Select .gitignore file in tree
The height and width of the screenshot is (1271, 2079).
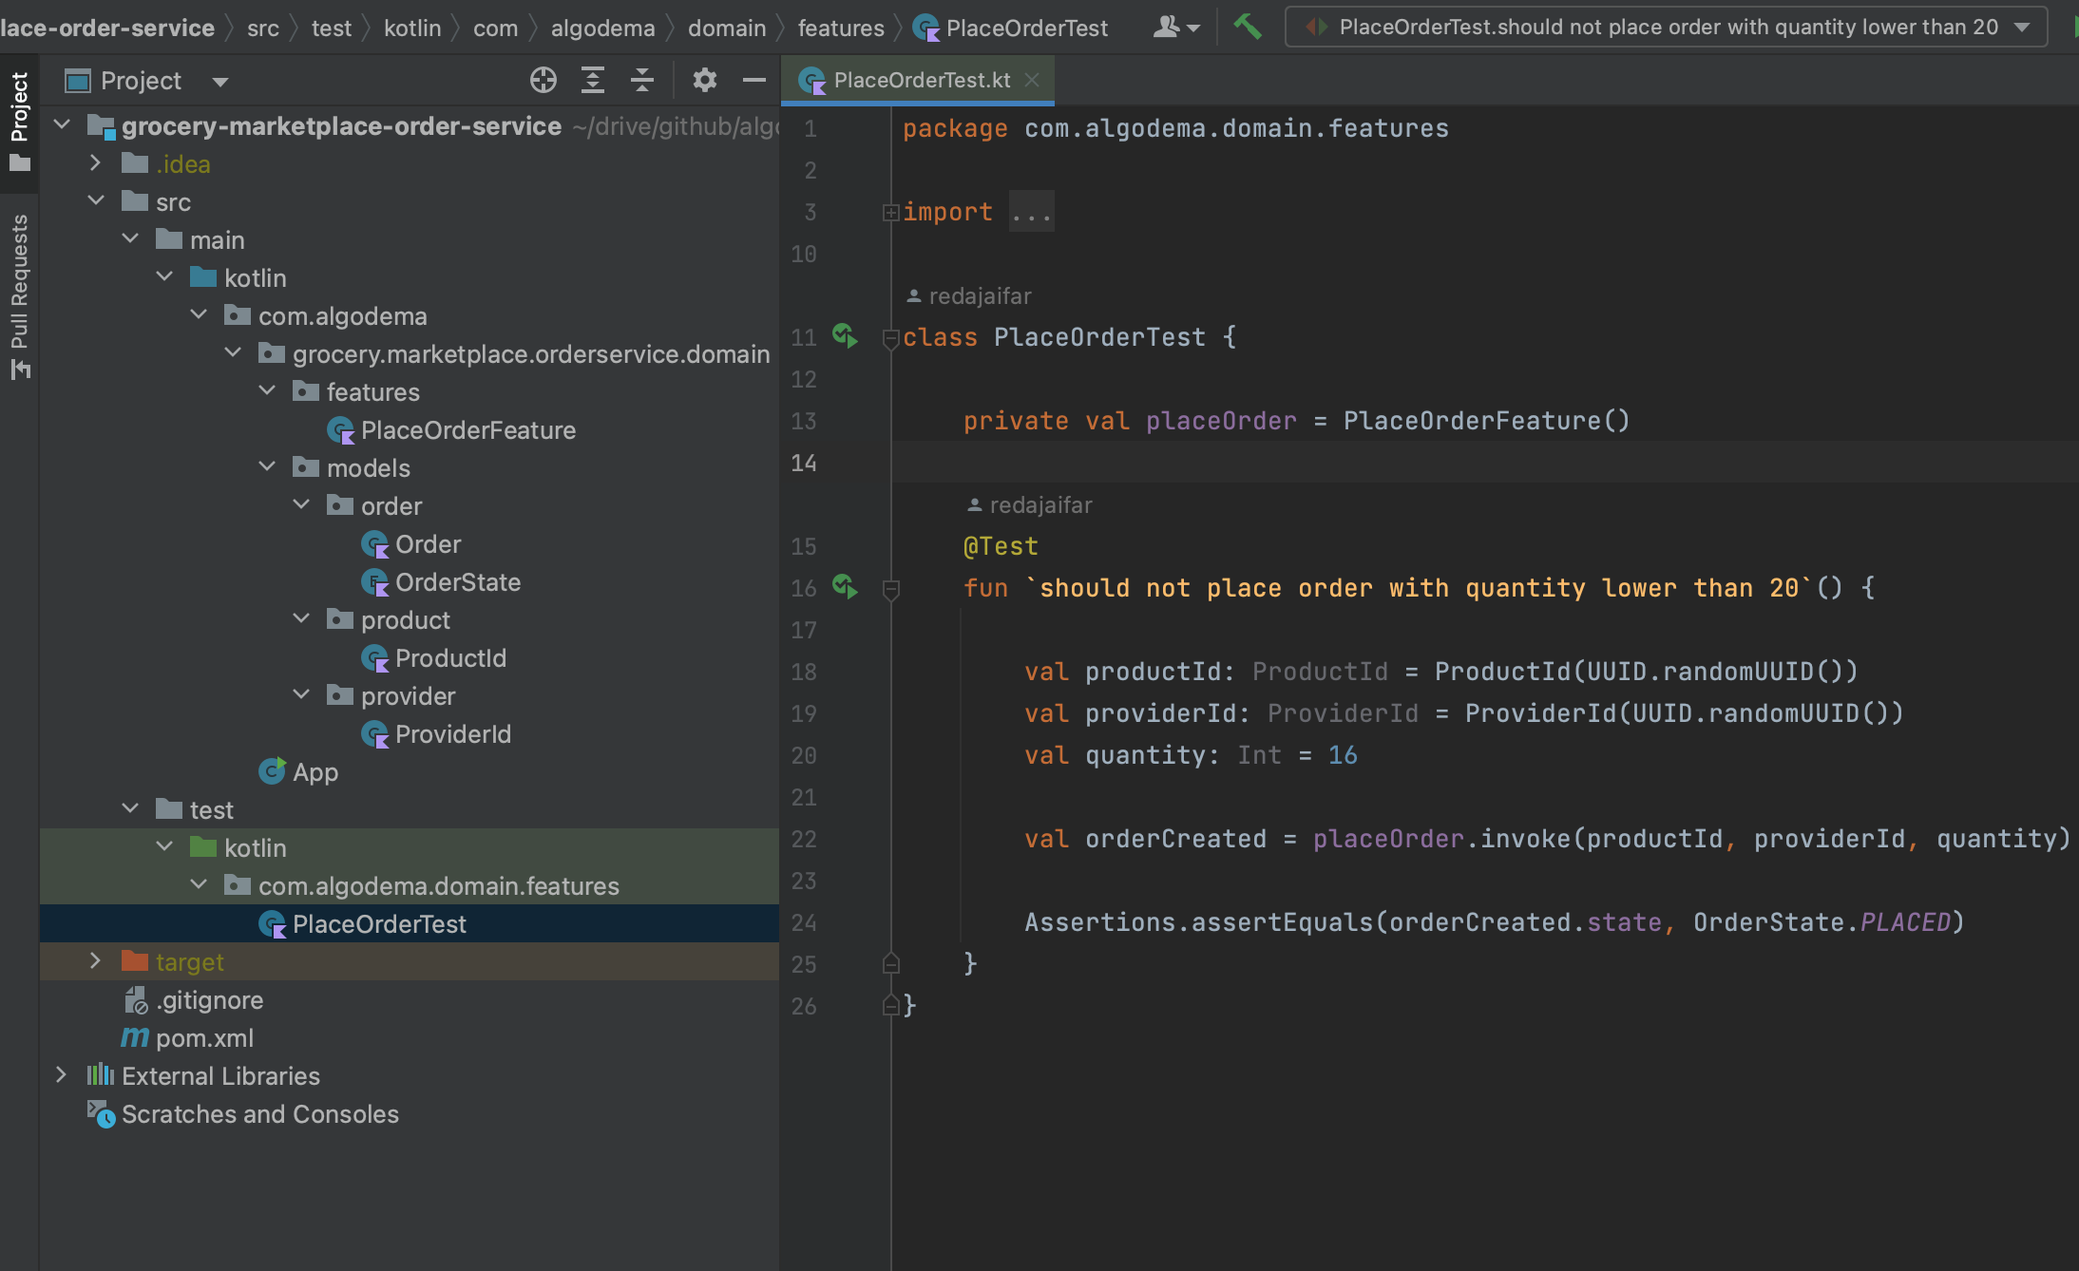coord(194,1000)
